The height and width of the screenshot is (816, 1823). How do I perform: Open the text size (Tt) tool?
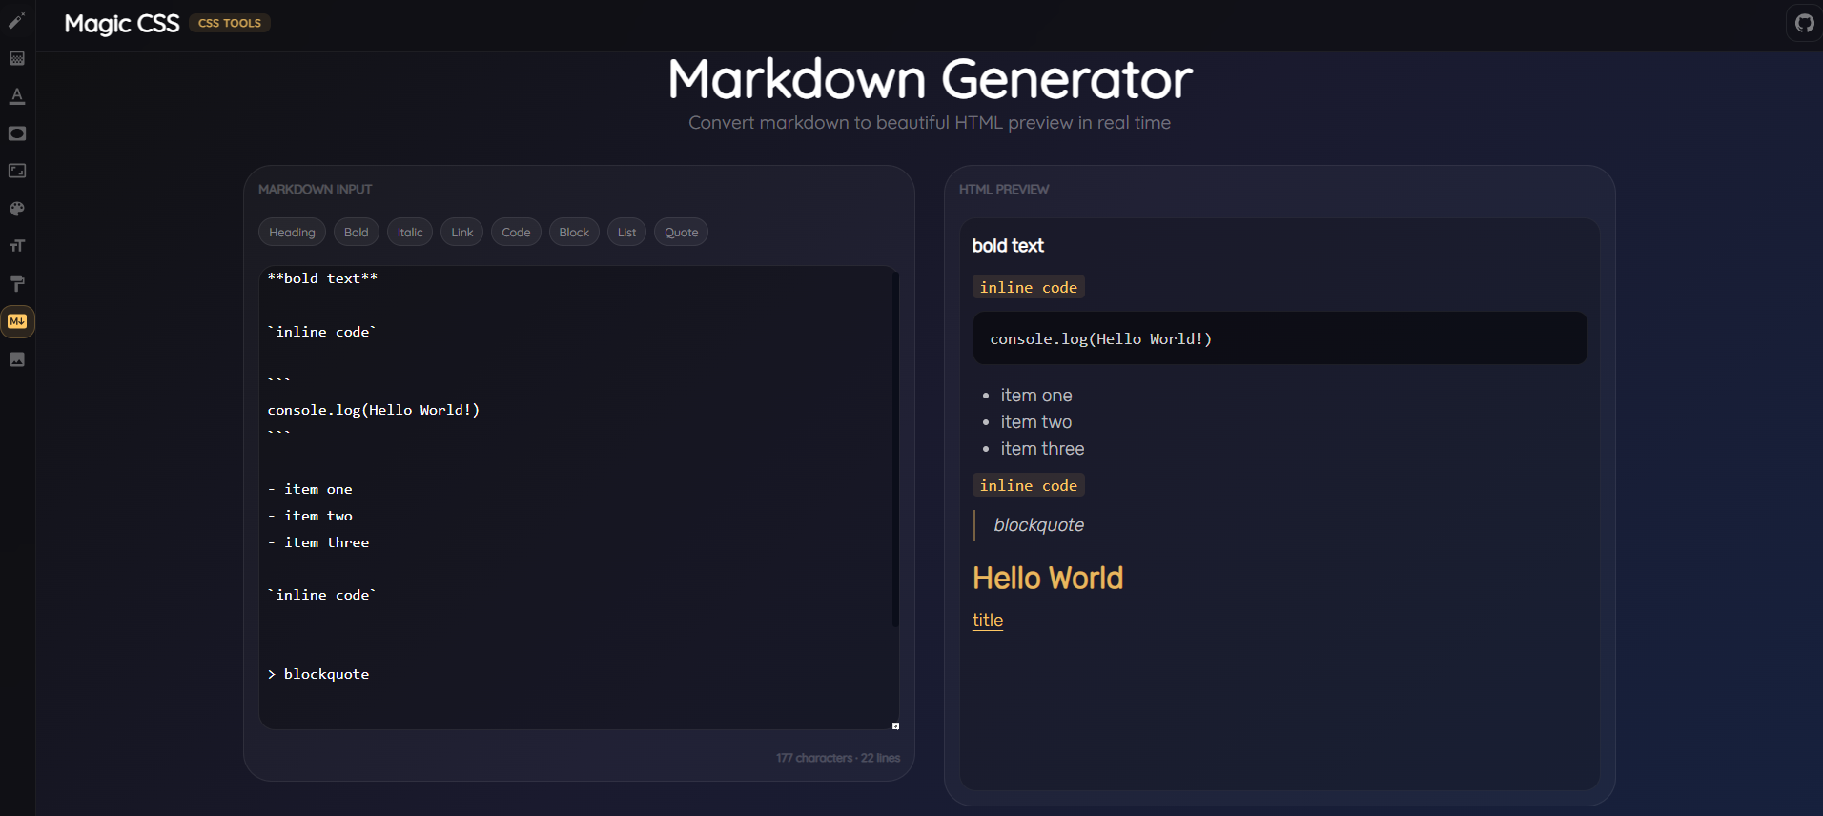(x=17, y=246)
